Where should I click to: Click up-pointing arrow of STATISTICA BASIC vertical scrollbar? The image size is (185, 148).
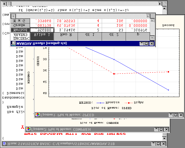pyautogui.click(x=164, y=8)
